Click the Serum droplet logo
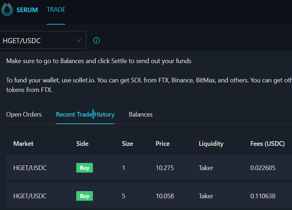 (7, 10)
